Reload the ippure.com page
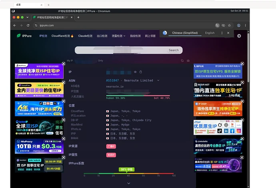Screen dimensions: 276x188 [28, 25]
